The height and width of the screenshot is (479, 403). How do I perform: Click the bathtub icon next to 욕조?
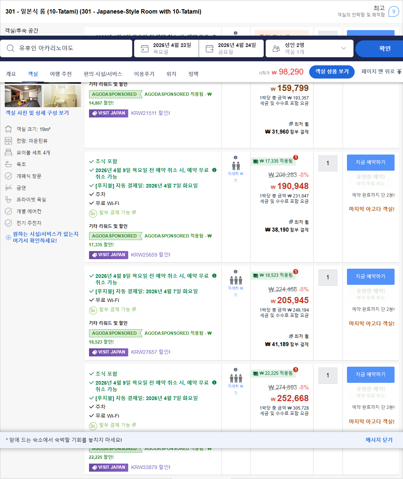point(8,164)
